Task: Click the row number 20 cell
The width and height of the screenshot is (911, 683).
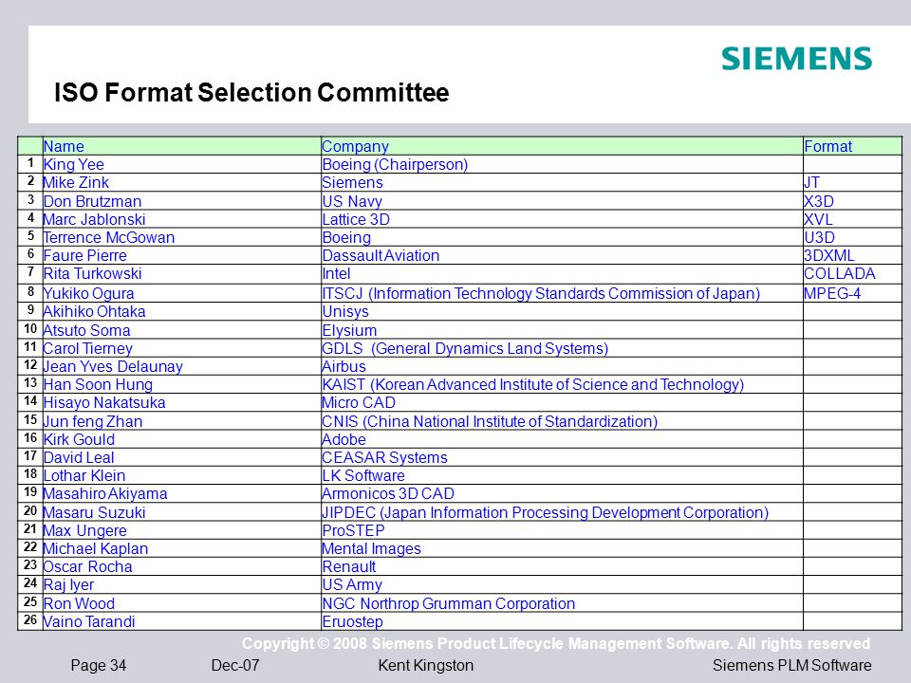Action: pyautogui.click(x=30, y=511)
